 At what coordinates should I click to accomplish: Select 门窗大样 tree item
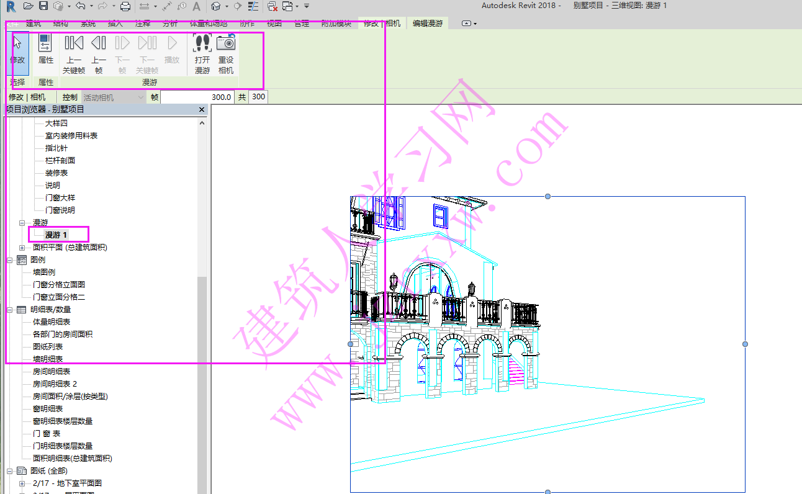coord(60,197)
